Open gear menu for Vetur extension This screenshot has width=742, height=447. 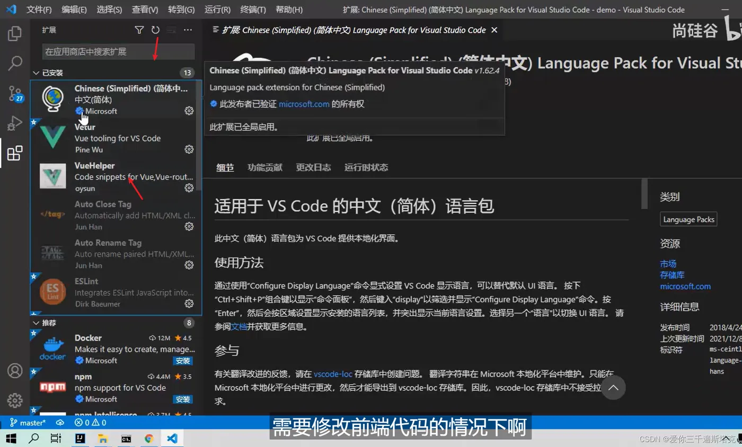pos(189,149)
